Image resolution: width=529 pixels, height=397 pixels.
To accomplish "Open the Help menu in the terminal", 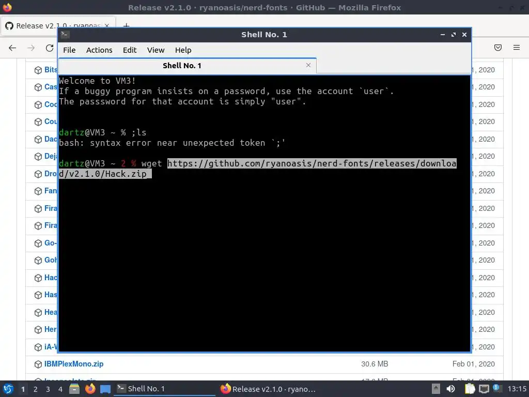I will point(183,50).
